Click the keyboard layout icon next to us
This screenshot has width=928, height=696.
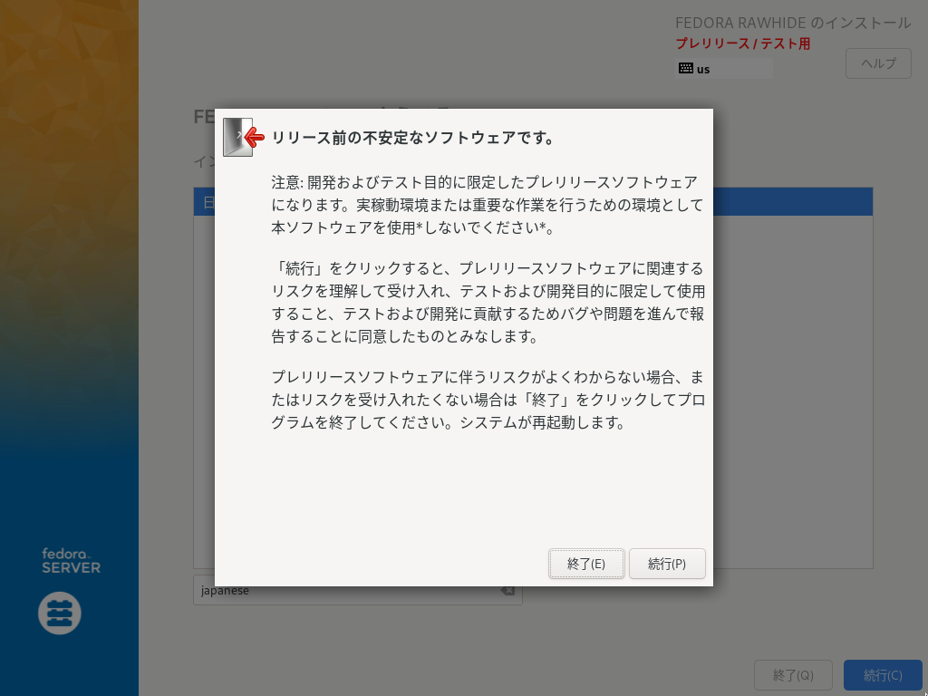686,68
